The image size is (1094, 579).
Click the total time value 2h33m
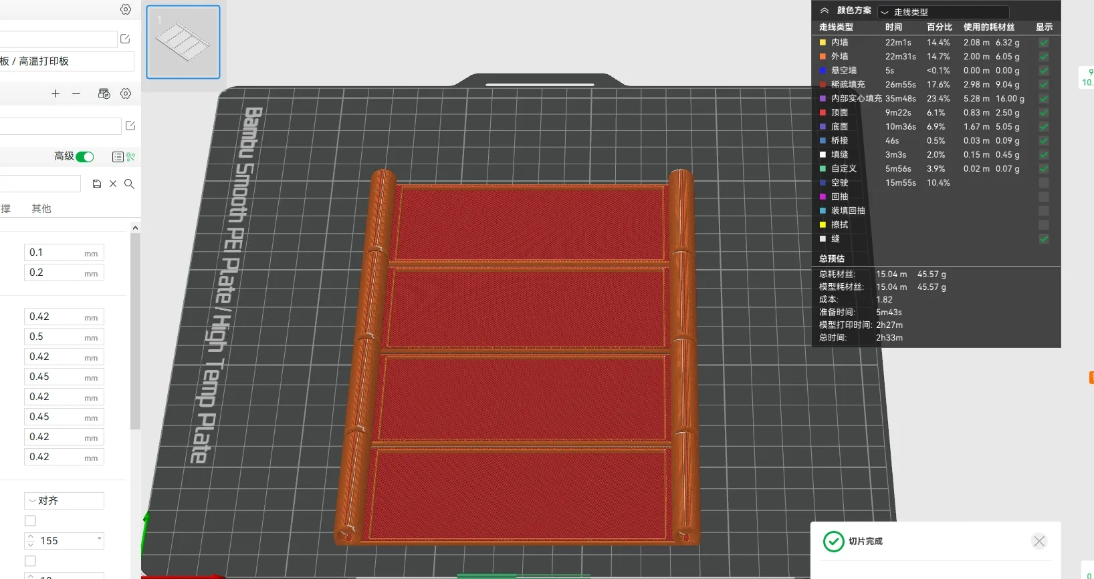coord(889,338)
